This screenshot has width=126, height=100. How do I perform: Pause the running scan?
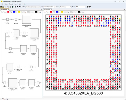(x=15, y=7)
